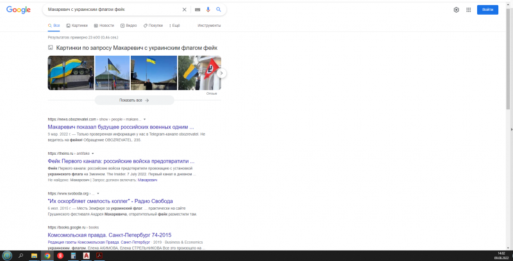Open third thumbnail with flag over house
This screenshot has height=261, width=513.
tap(154, 73)
